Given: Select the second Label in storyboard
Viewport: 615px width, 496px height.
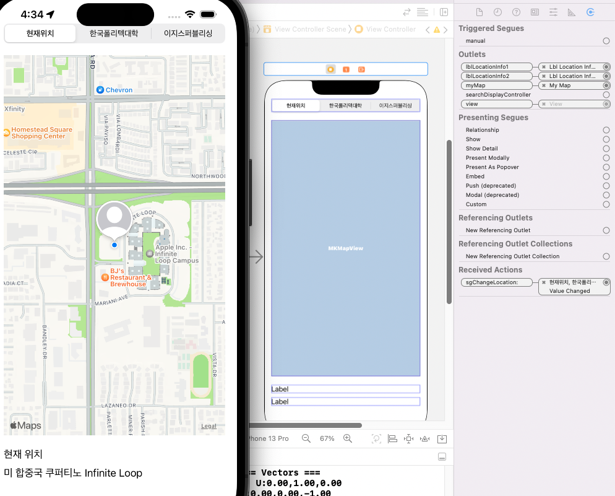Looking at the screenshot, I should coord(345,401).
